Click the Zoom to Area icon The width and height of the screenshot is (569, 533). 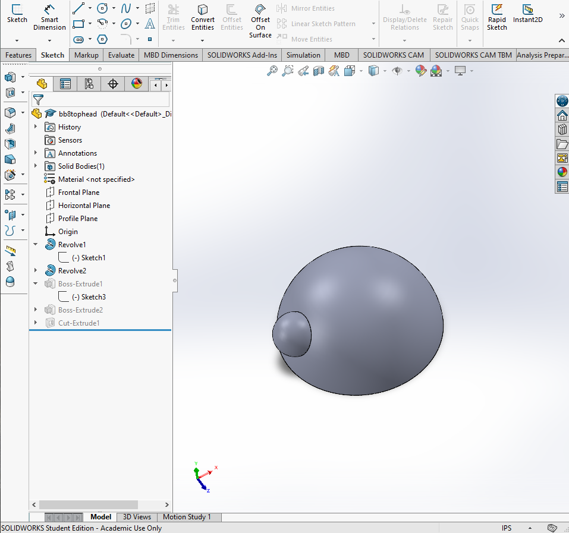pos(287,71)
